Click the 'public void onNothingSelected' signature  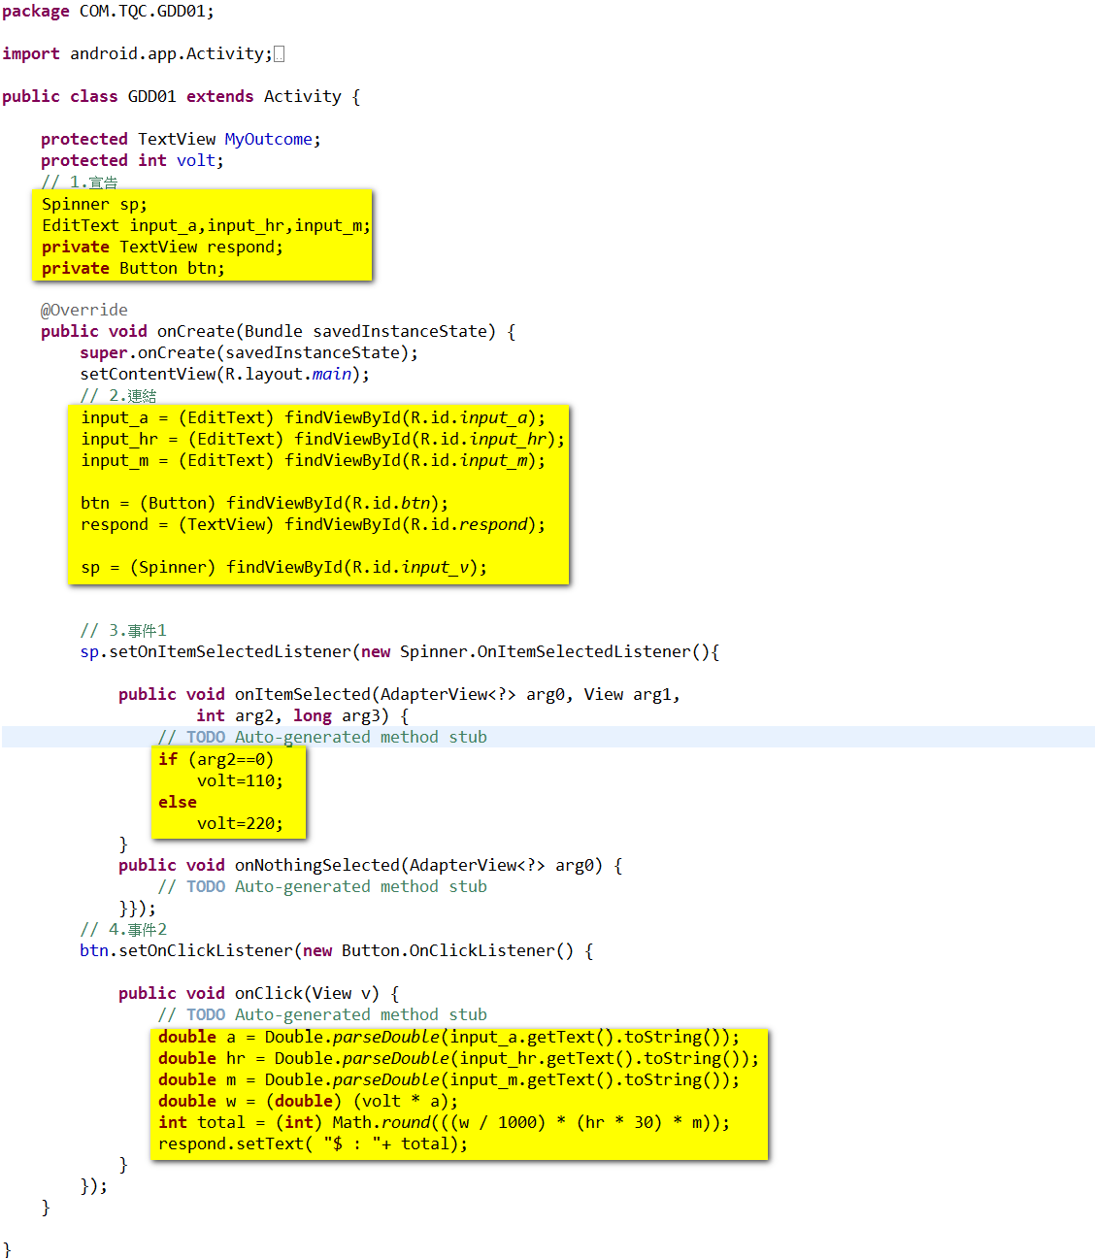370,866
